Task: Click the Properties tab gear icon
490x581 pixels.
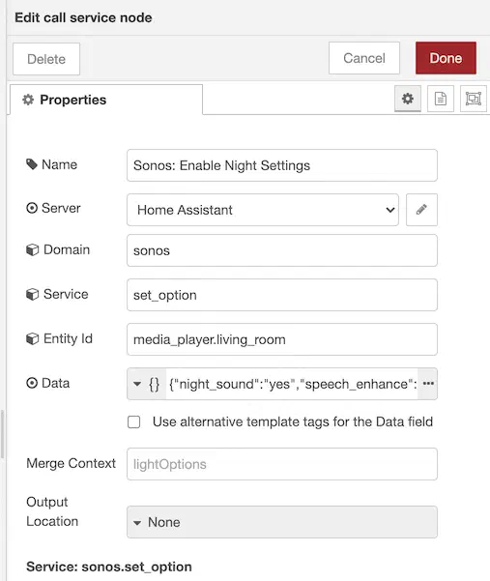Action: tap(28, 100)
